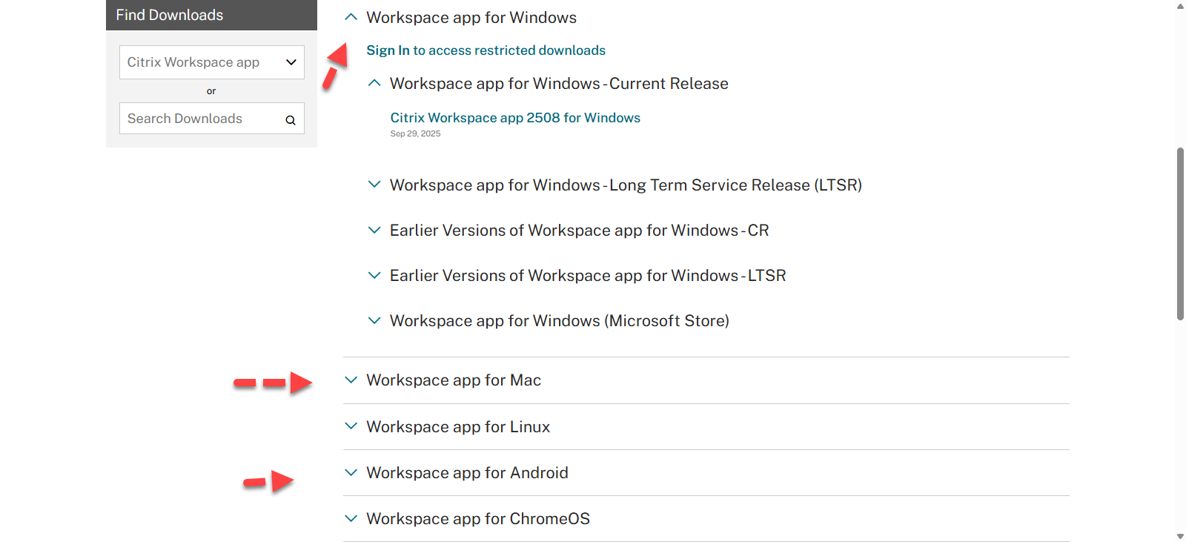Click the scrollbar up arrow
Image resolution: width=1186 pixels, height=542 pixels.
[x=1179, y=6]
